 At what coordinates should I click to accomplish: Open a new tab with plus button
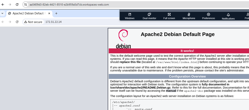point(56,13)
